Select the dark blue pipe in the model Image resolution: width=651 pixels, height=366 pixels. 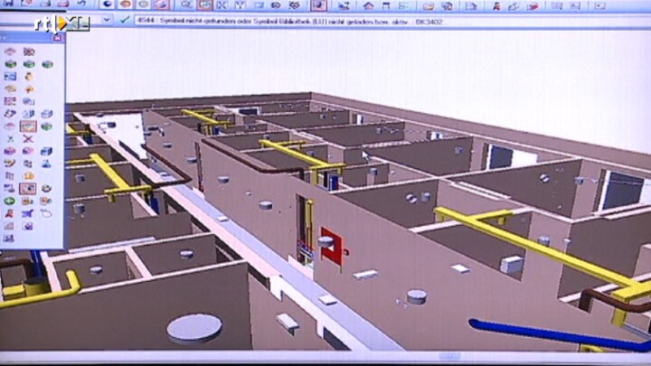tap(559, 333)
